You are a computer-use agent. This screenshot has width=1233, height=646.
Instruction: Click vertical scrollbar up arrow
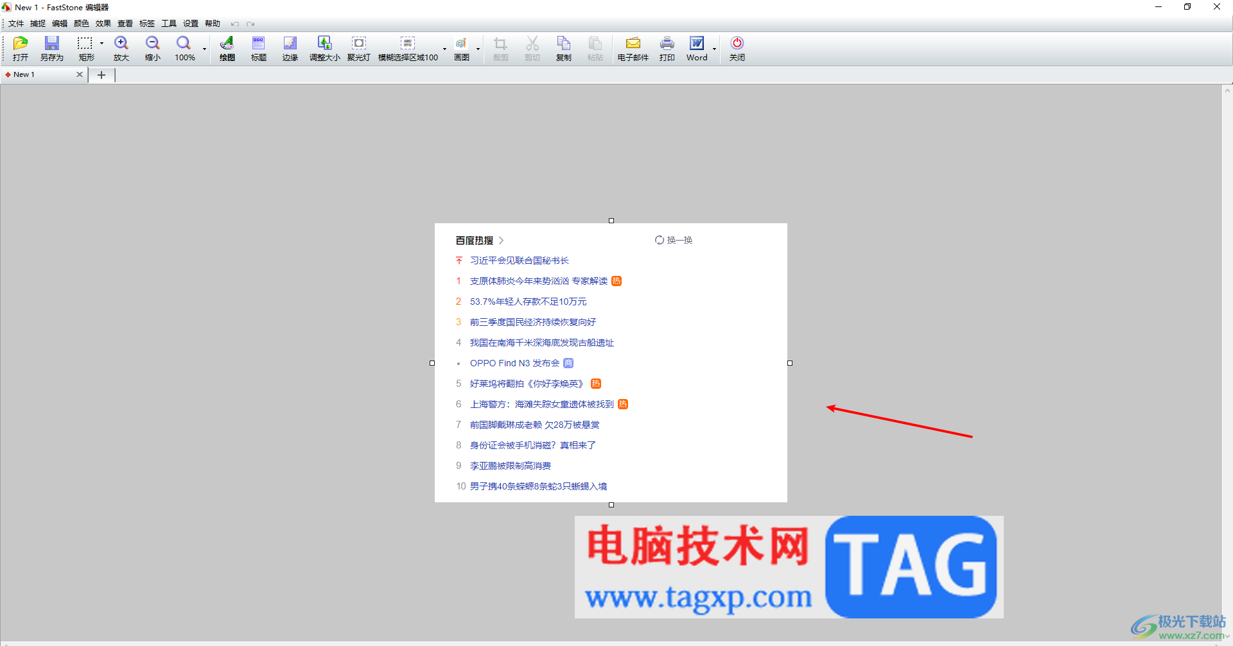[x=1227, y=90]
